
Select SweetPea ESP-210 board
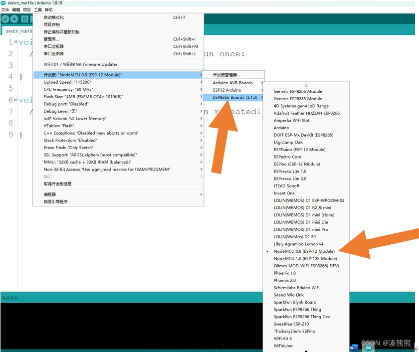(x=306, y=324)
